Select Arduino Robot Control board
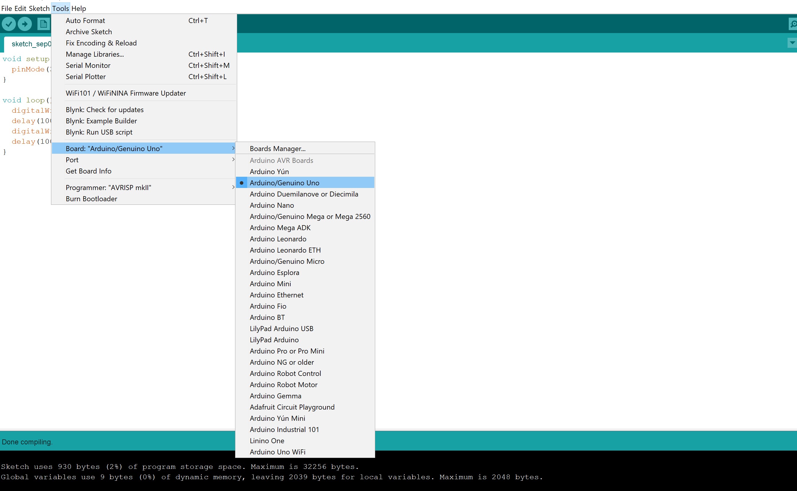 coord(305,373)
